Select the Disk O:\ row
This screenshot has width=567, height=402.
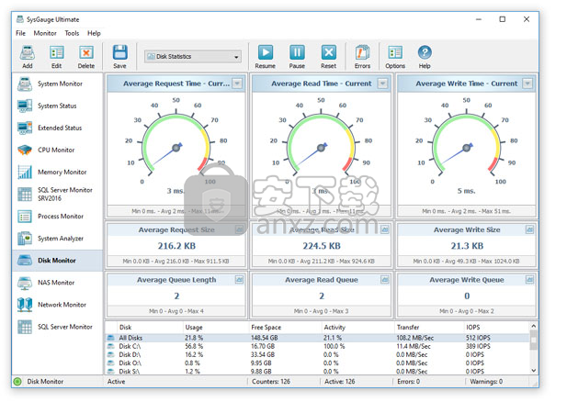(317, 363)
